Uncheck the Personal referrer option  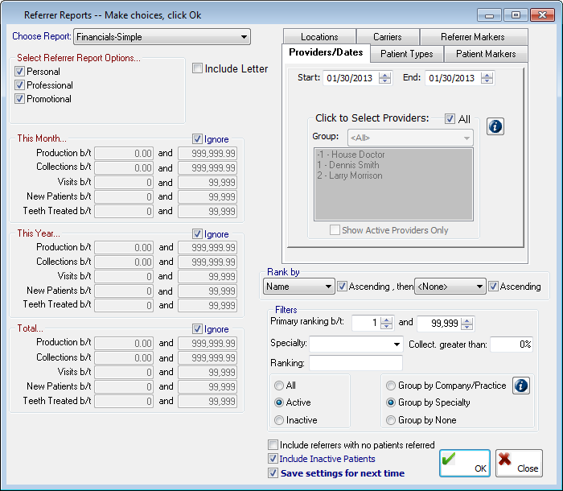20,72
